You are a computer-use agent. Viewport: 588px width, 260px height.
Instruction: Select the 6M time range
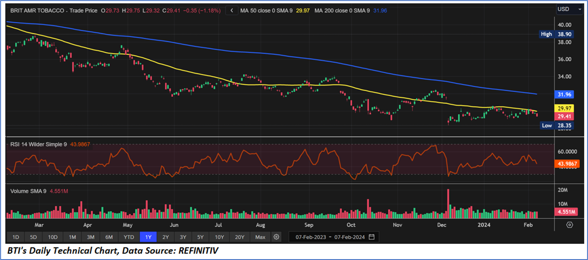point(109,237)
